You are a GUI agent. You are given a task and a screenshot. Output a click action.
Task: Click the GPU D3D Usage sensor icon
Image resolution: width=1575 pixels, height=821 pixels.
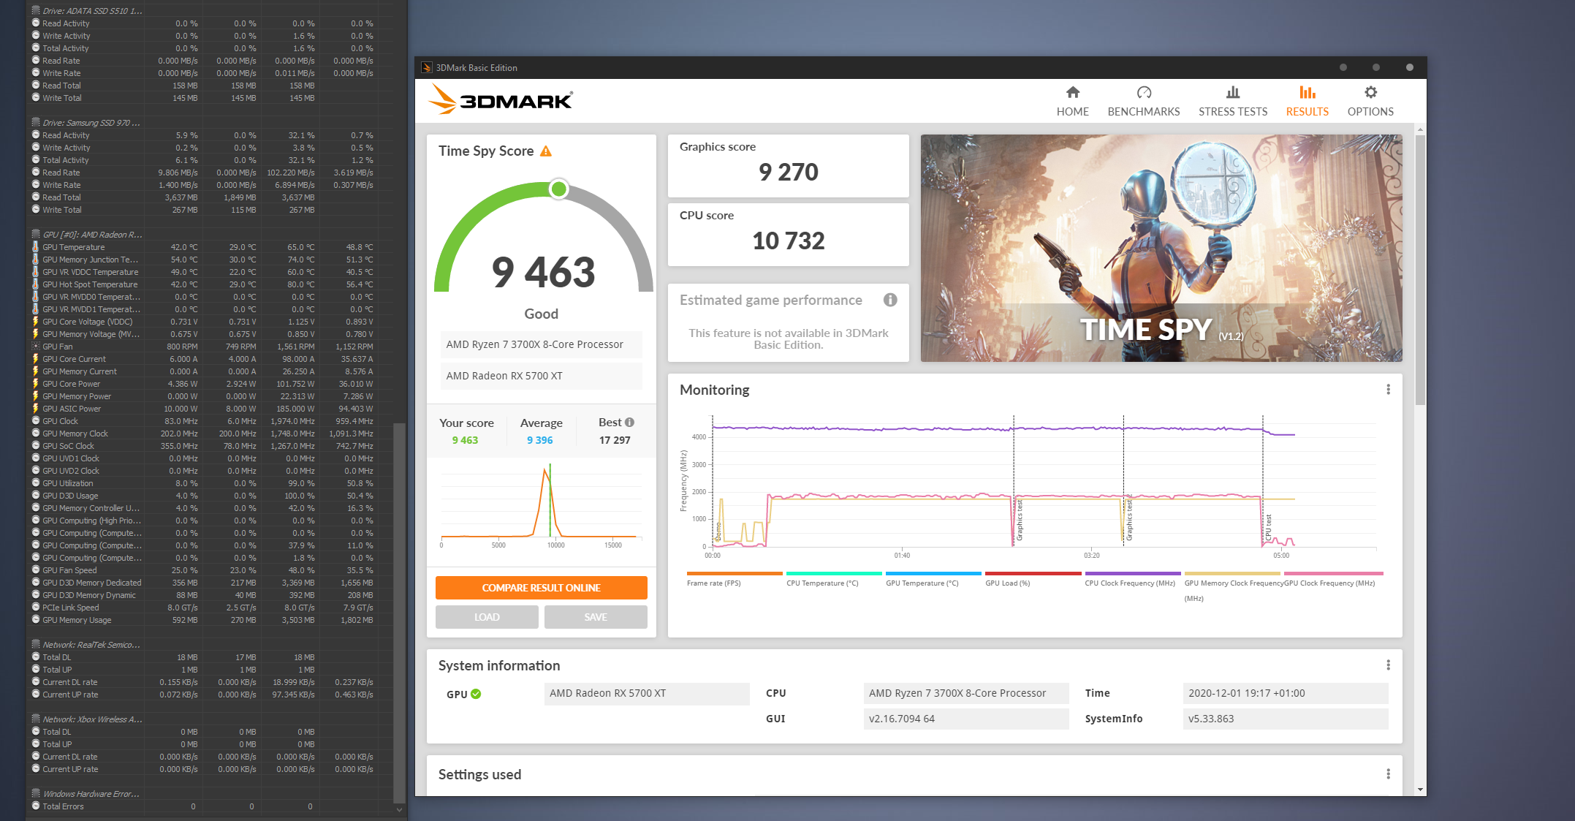click(x=35, y=496)
